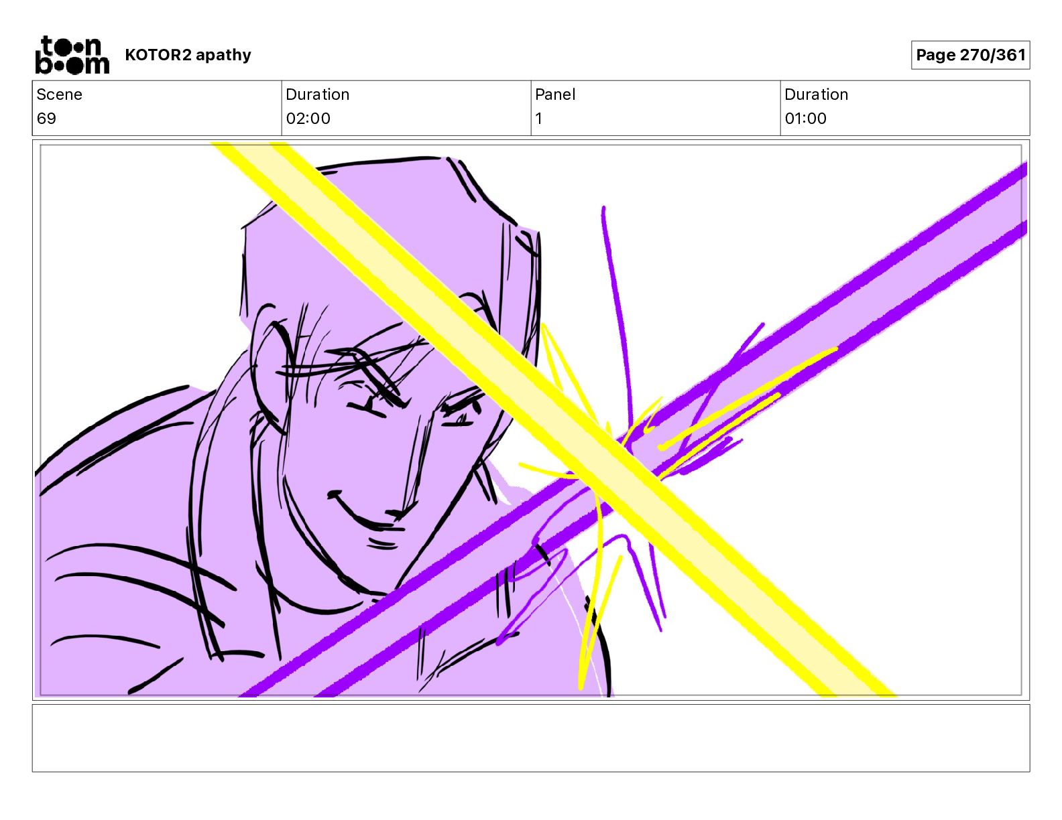Click the 'Panel' header label

(x=555, y=94)
